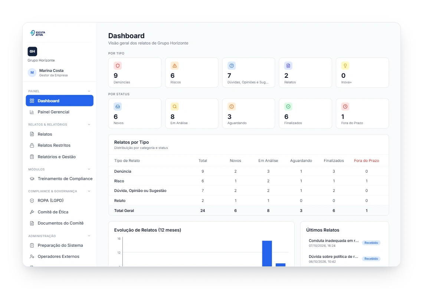
Task: Click the Relatórios e Gestão clipboard icon
Action: click(x=32, y=157)
